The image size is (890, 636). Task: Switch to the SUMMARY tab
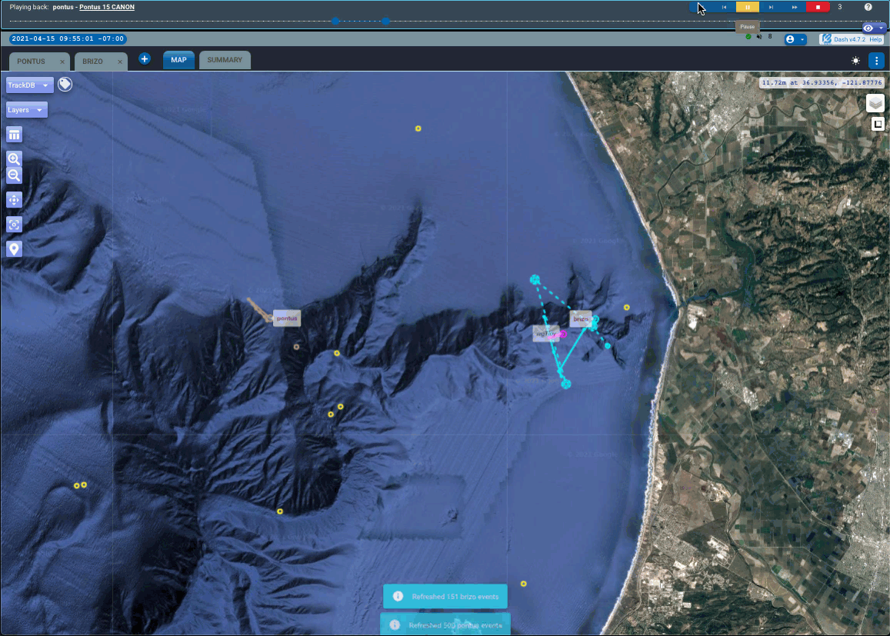[x=225, y=60]
